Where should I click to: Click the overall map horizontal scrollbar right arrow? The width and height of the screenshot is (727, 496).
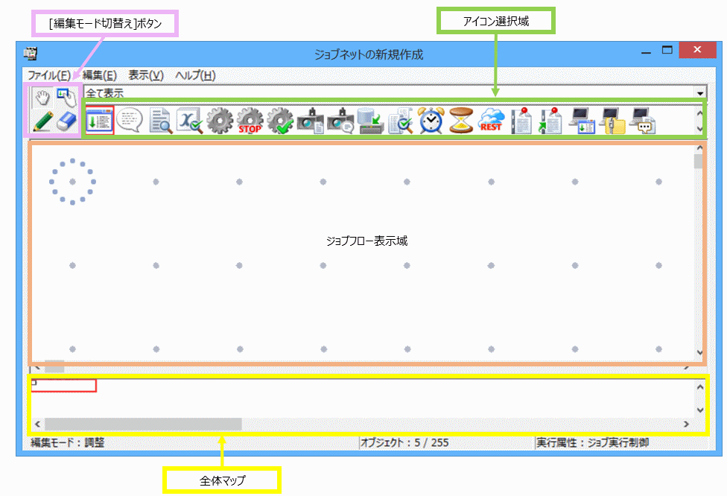pyautogui.click(x=686, y=425)
